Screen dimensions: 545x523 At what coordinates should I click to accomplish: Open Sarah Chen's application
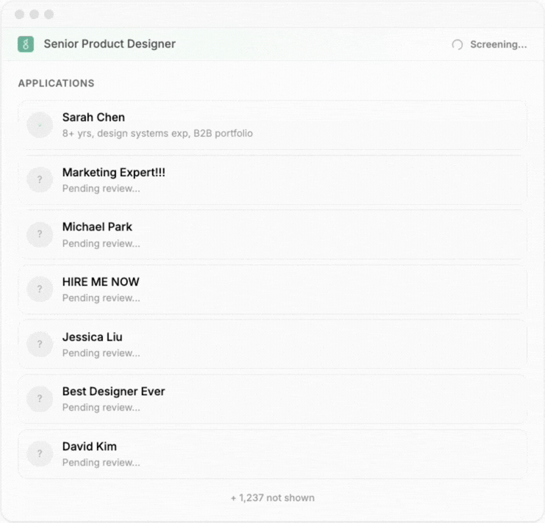pyautogui.click(x=93, y=118)
